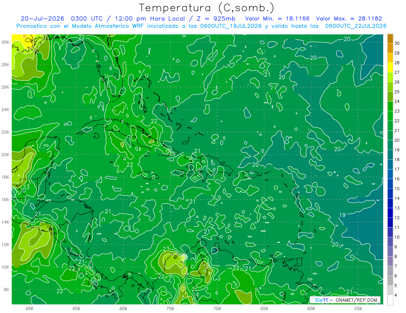This screenshot has width=406, height=313.
Task: Click the color scale label '11'
Action: coord(397,228)
